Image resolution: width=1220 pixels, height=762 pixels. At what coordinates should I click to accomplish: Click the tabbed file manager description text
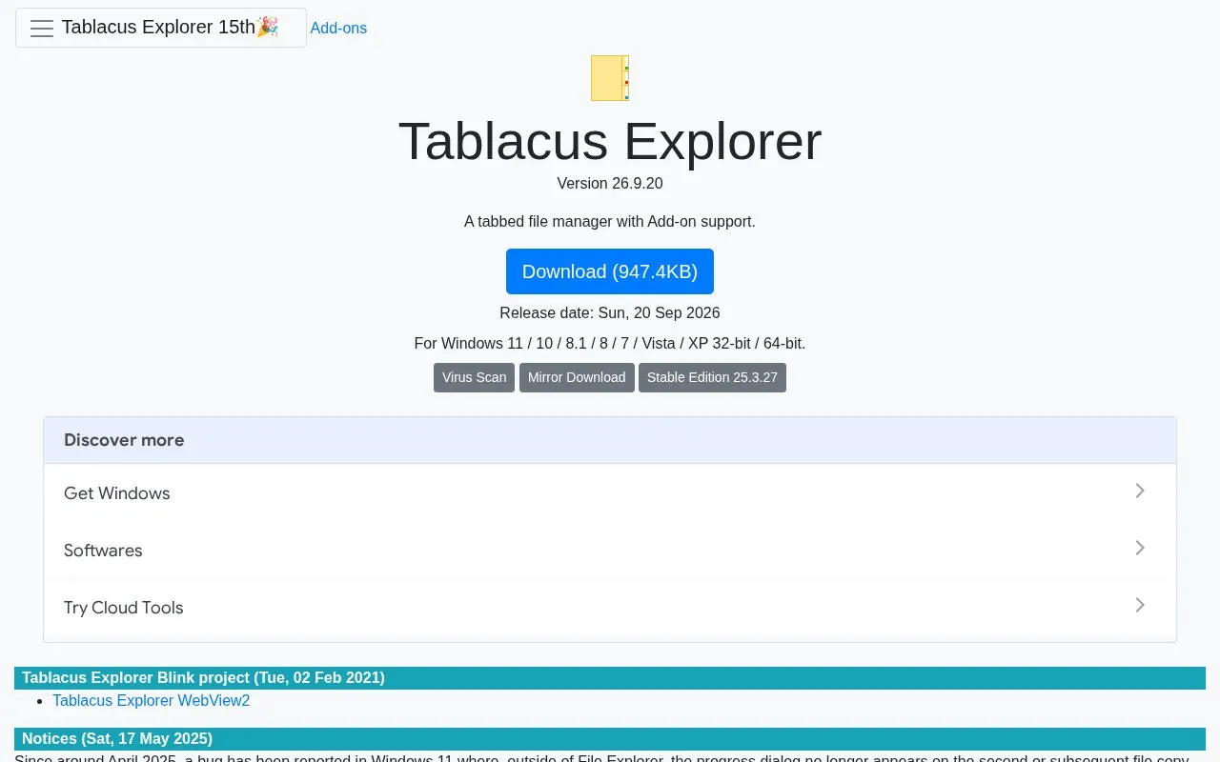pyautogui.click(x=610, y=222)
